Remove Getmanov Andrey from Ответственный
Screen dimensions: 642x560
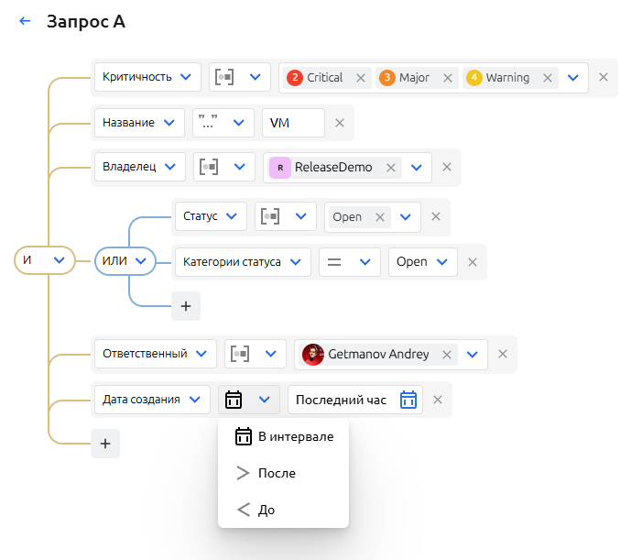click(x=447, y=355)
